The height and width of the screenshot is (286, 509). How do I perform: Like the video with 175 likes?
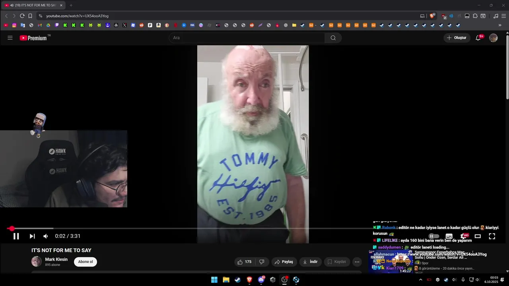(x=244, y=262)
